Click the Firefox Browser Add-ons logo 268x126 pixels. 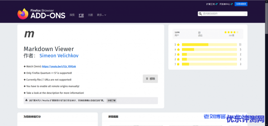(41, 14)
